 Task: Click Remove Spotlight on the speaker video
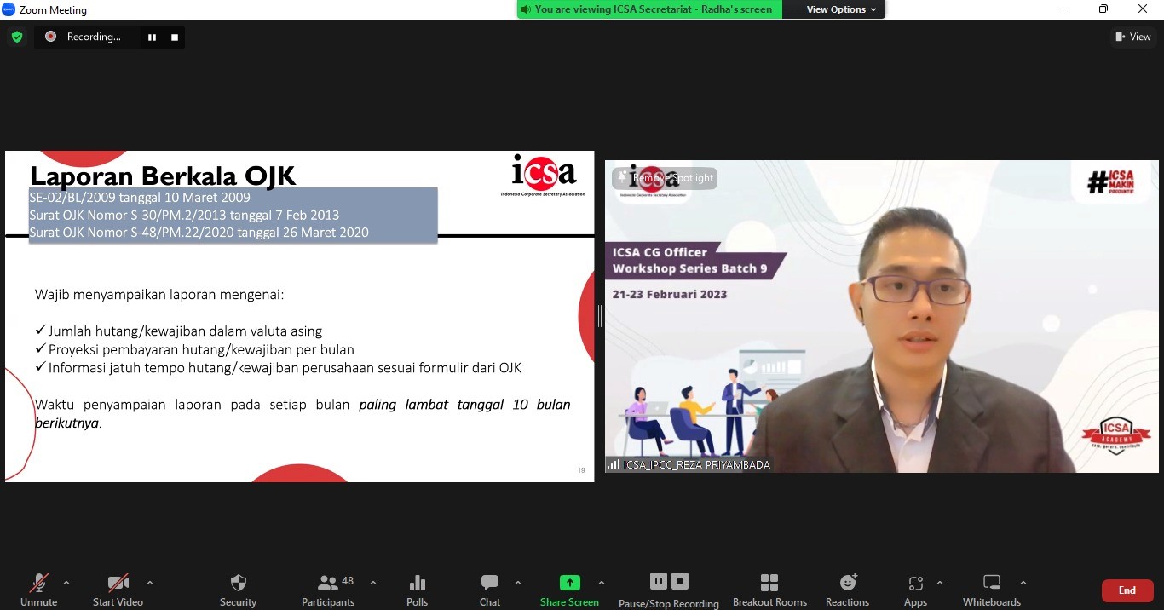pos(666,178)
